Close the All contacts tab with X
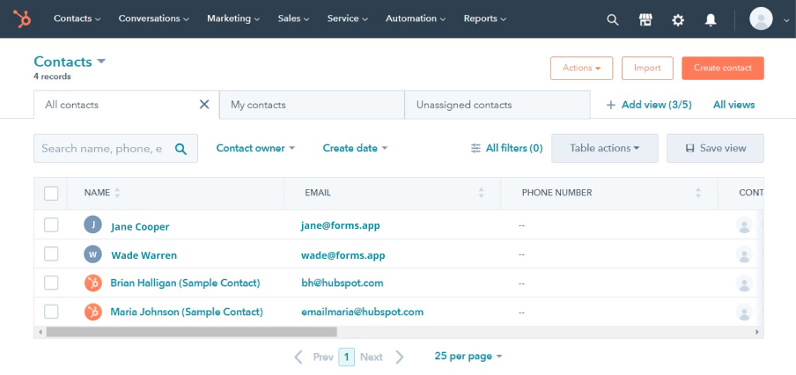Viewport: 796px width, 375px height. (x=204, y=105)
